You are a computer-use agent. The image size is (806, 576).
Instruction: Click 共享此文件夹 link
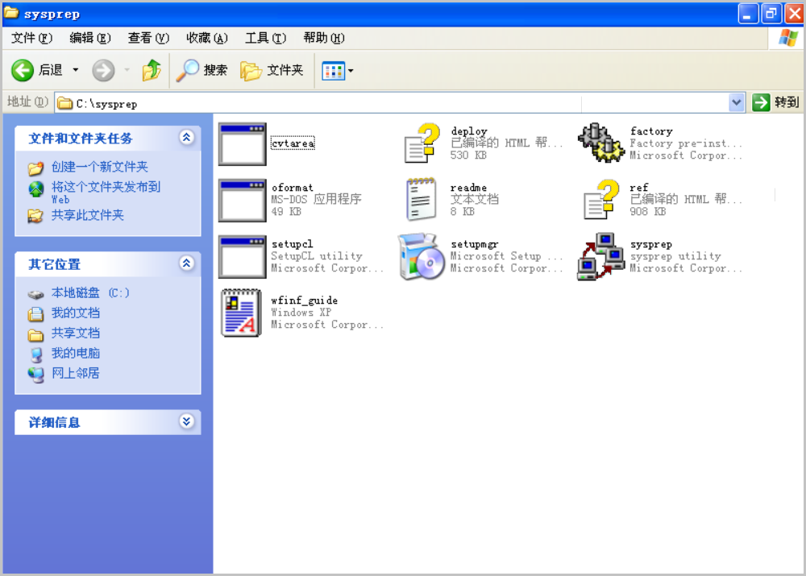click(x=87, y=215)
